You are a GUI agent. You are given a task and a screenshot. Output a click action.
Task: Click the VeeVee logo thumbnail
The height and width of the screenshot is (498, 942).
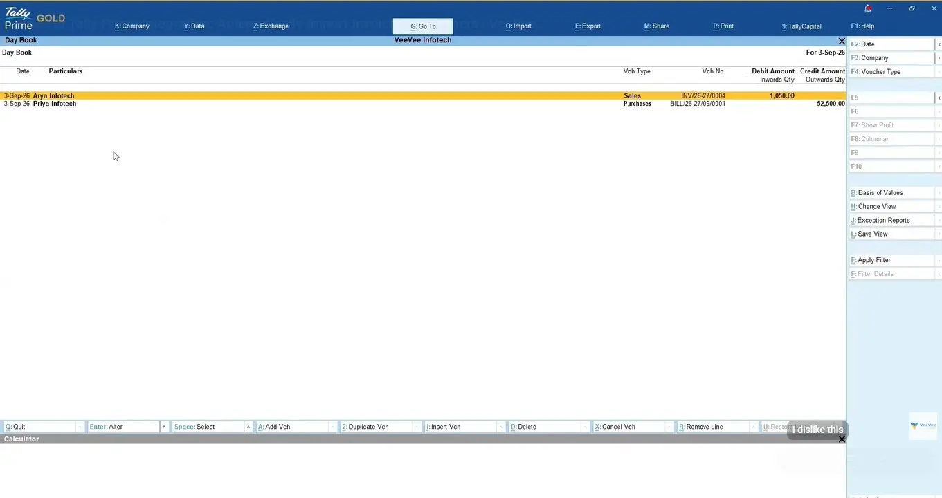pyautogui.click(x=923, y=426)
